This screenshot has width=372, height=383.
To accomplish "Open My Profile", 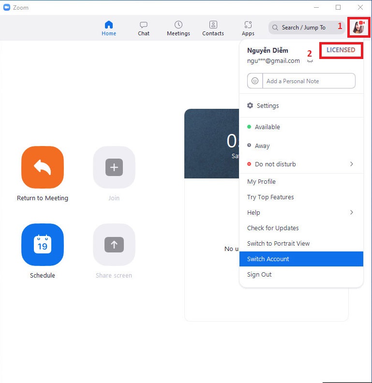I will [x=301, y=181].
